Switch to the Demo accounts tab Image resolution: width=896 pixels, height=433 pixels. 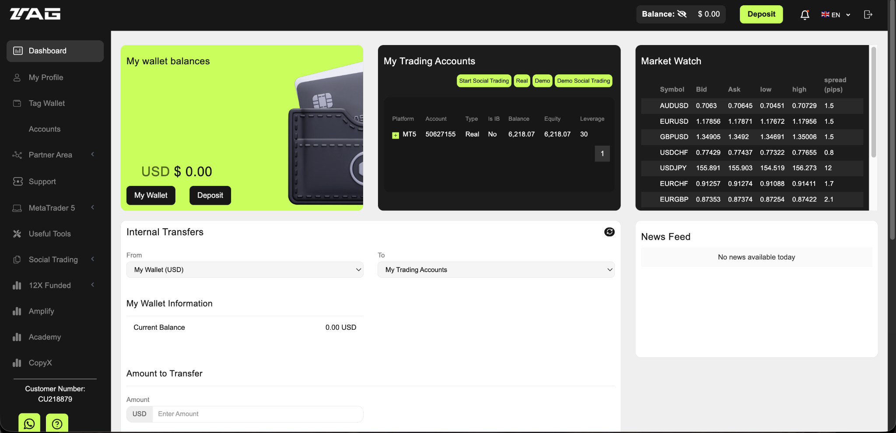(542, 80)
